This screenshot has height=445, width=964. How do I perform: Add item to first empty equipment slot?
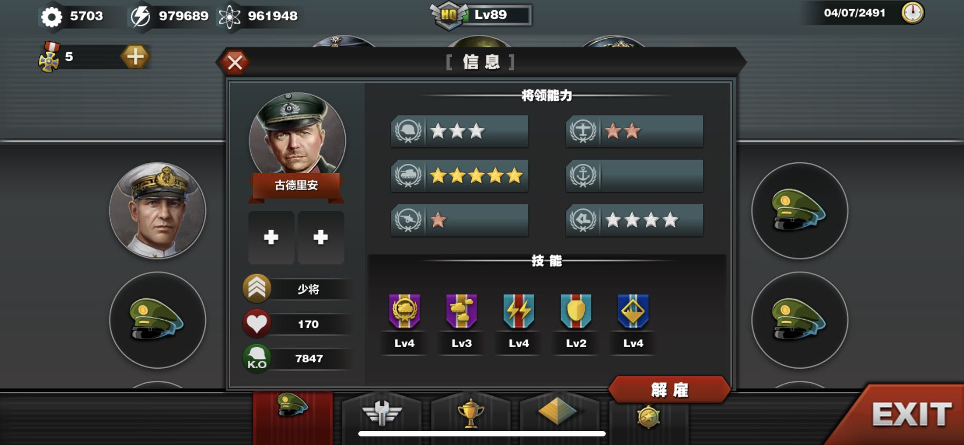pos(271,237)
